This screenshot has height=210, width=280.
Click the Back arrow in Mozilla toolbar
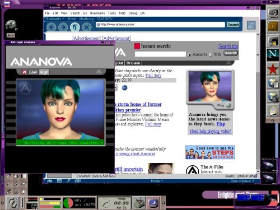tap(52, 27)
